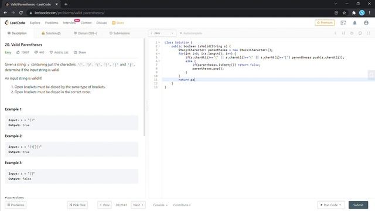Click the braces format code icon
375x211 pixels.
point(343,33)
